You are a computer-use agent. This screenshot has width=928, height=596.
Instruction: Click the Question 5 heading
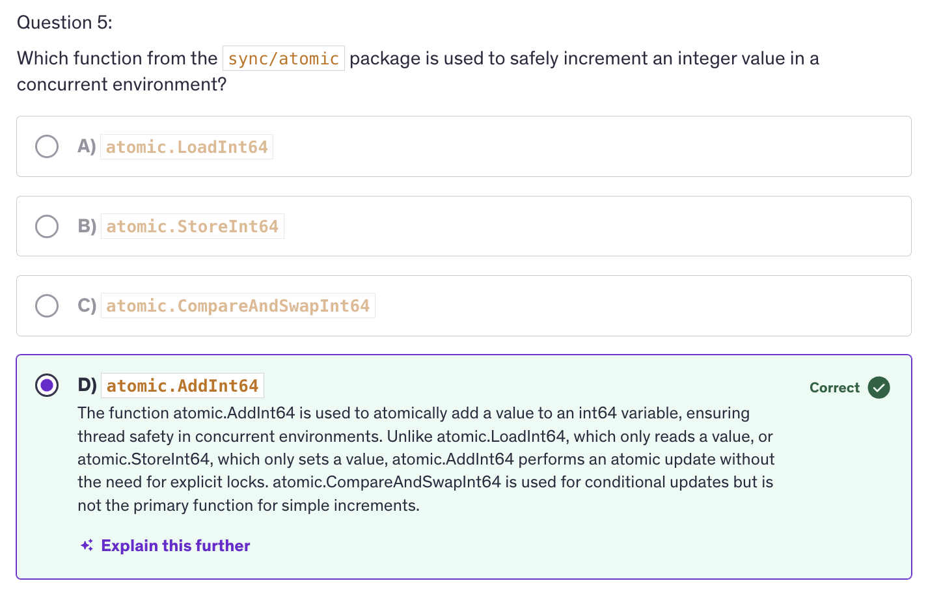[x=64, y=23]
